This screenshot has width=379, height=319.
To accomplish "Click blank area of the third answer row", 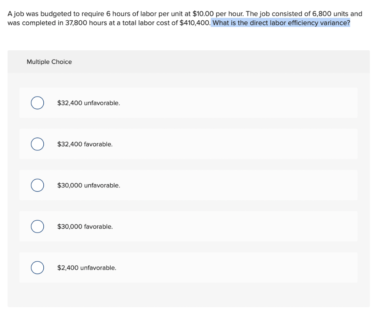I will point(237,185).
